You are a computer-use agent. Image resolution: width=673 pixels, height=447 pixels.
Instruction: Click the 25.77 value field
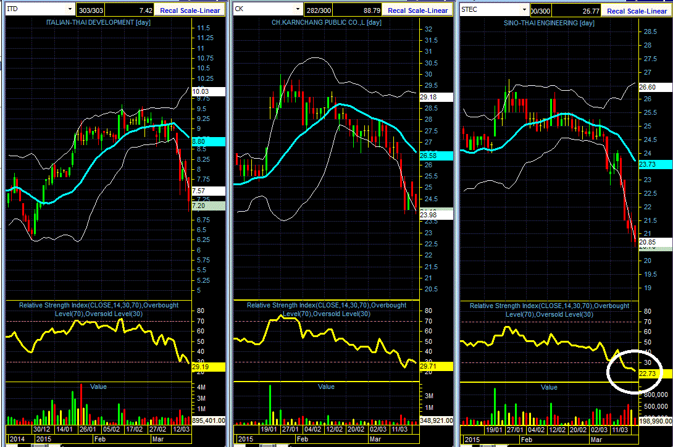pyautogui.click(x=577, y=10)
